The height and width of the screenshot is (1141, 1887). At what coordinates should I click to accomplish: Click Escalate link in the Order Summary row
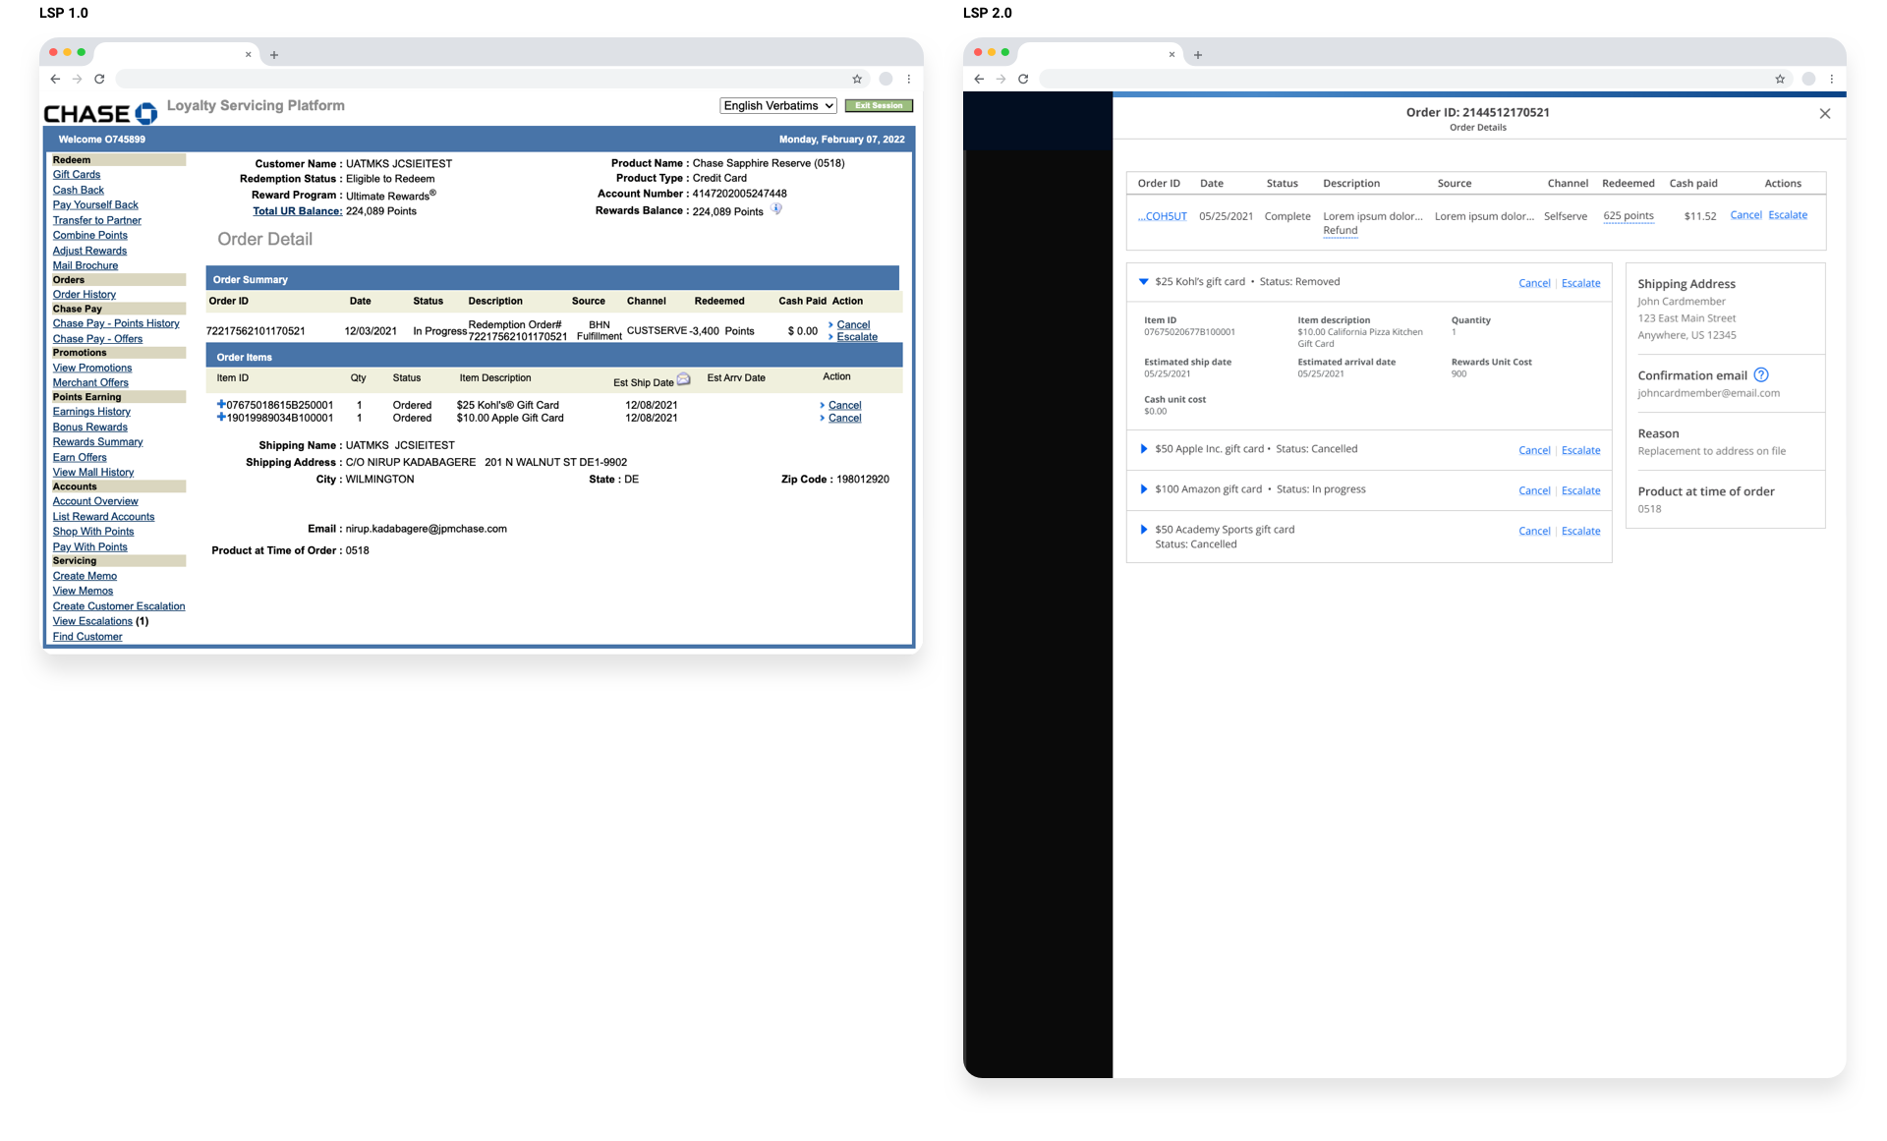coord(857,337)
